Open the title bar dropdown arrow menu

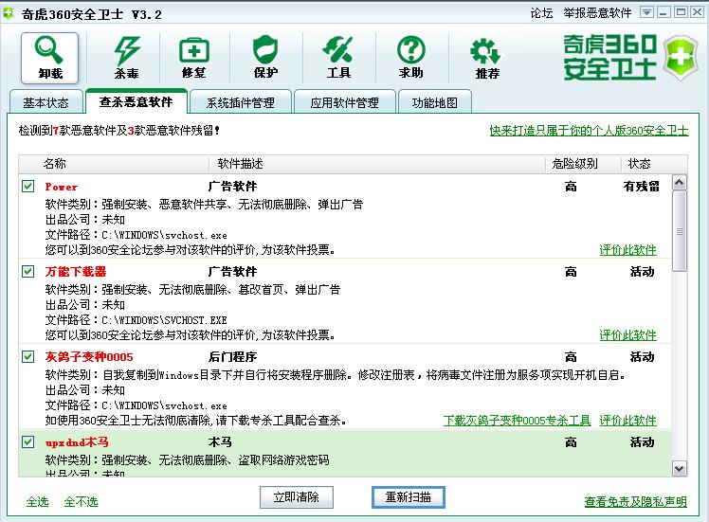(x=647, y=12)
